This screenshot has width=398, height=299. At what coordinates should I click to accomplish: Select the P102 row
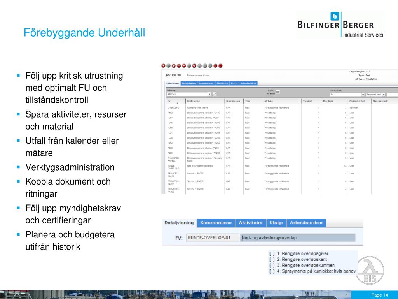click(282, 113)
